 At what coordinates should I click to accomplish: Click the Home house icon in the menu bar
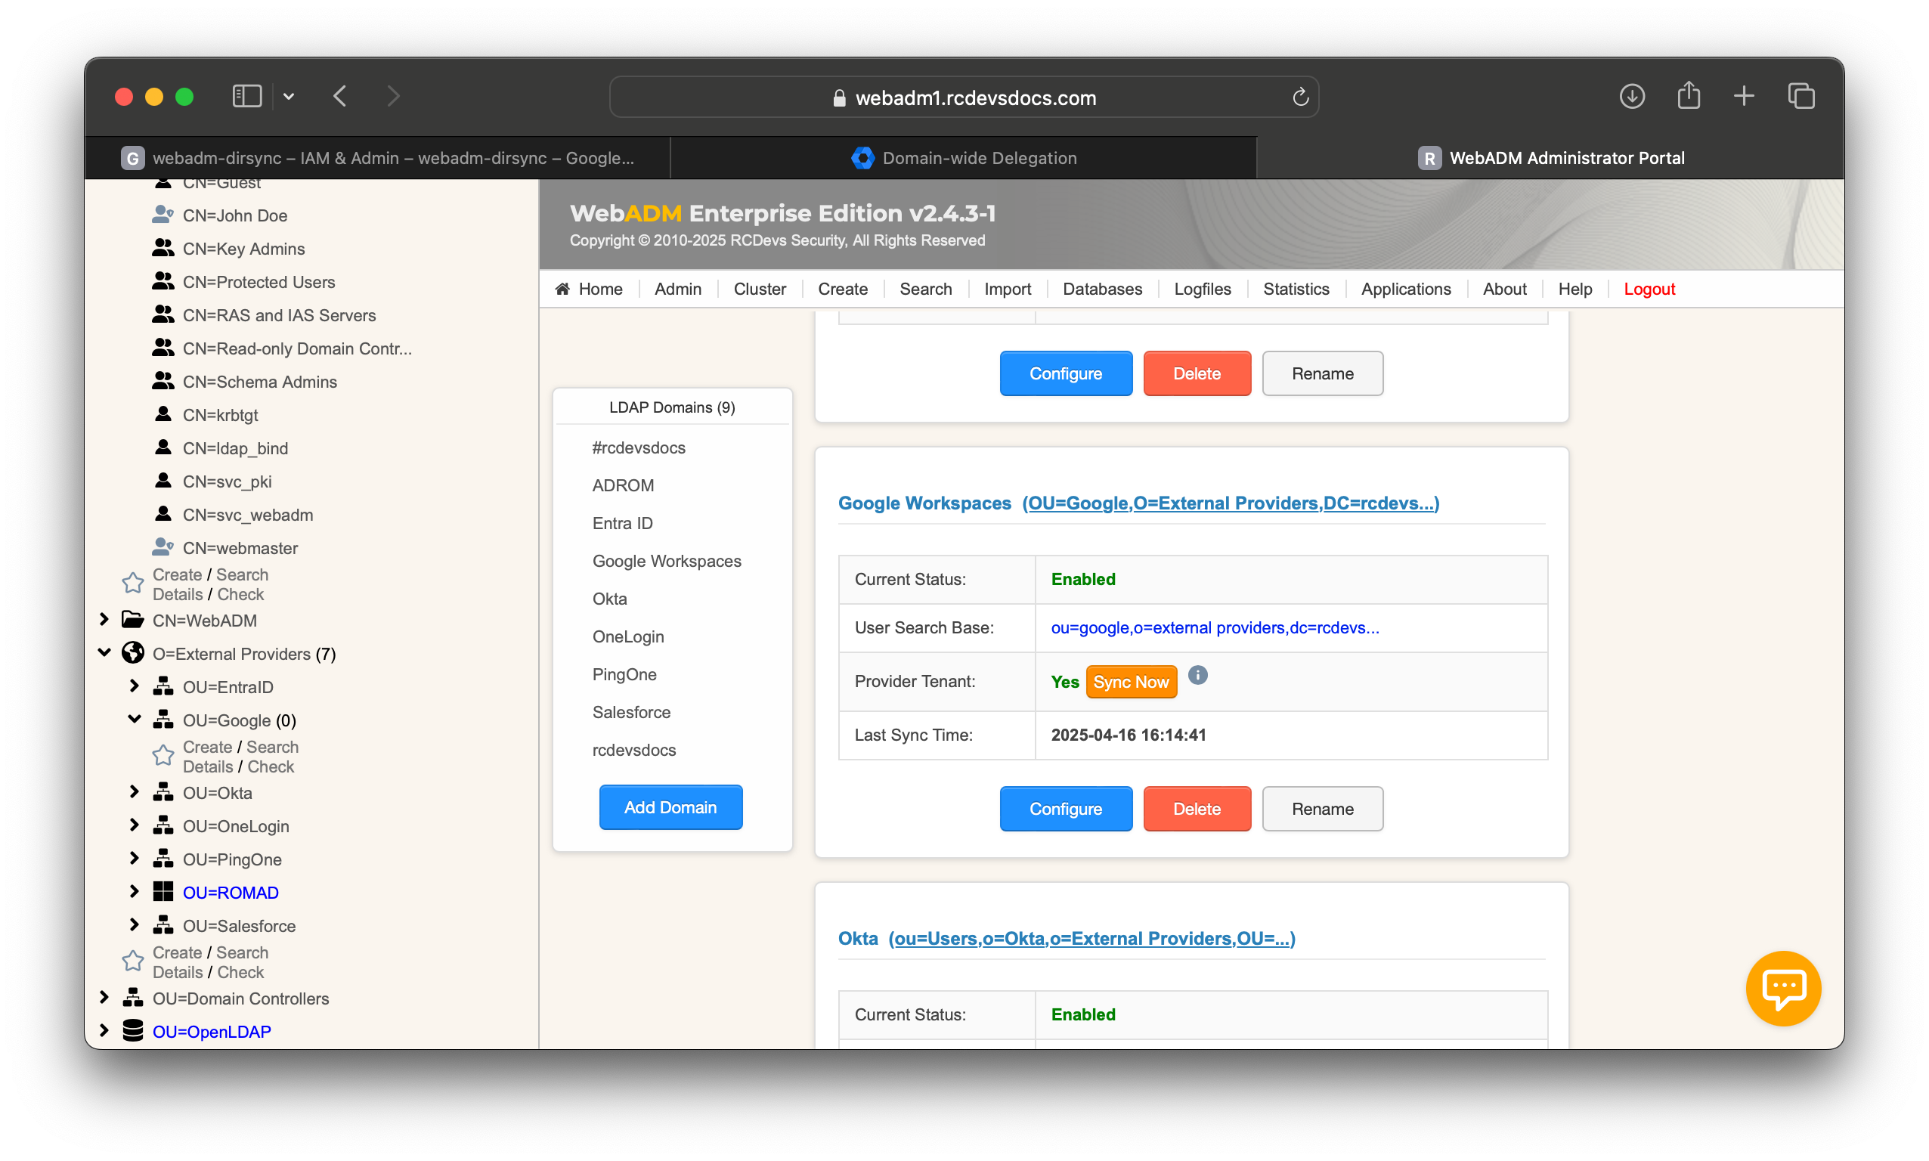[x=562, y=289]
